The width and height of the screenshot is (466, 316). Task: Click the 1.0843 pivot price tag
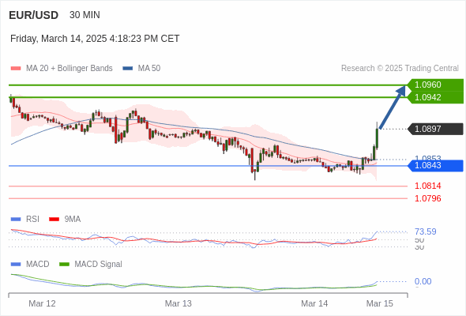[x=435, y=166]
